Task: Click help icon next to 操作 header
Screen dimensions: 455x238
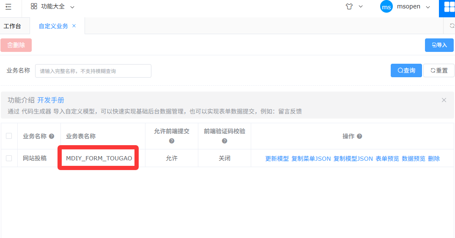Action: click(x=359, y=136)
